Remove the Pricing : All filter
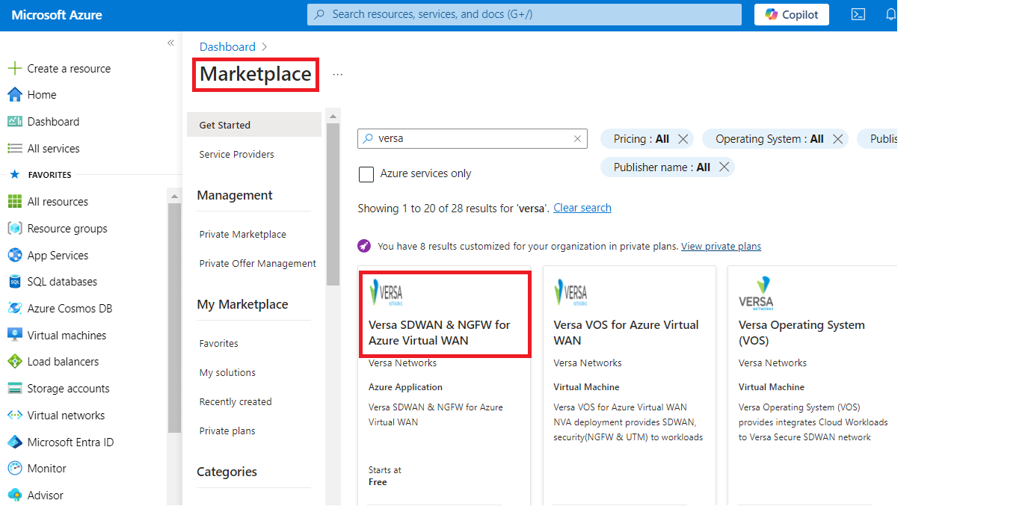 click(x=683, y=139)
